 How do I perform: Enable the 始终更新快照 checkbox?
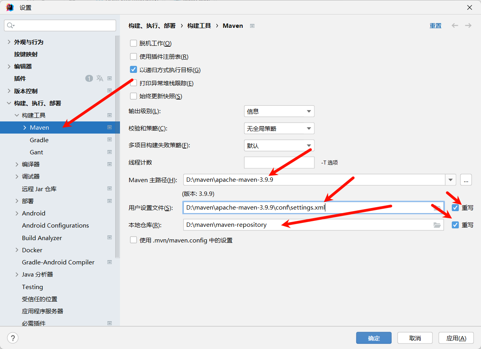(x=133, y=96)
